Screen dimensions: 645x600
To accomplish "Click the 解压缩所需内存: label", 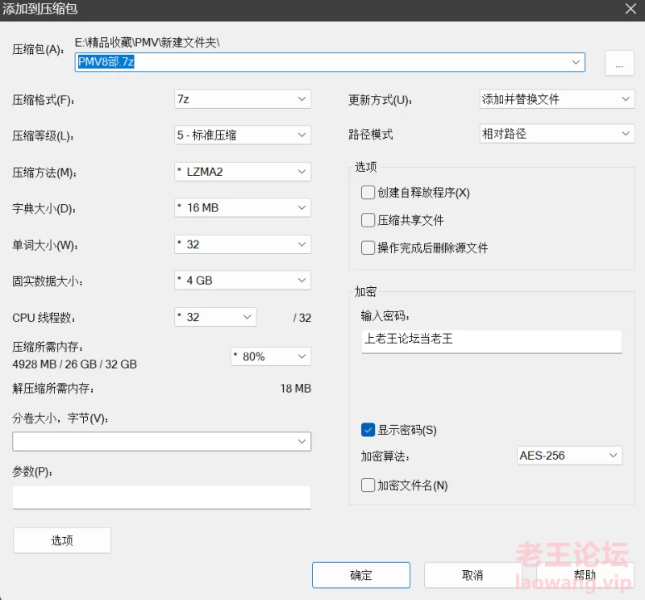I will pos(53,389).
